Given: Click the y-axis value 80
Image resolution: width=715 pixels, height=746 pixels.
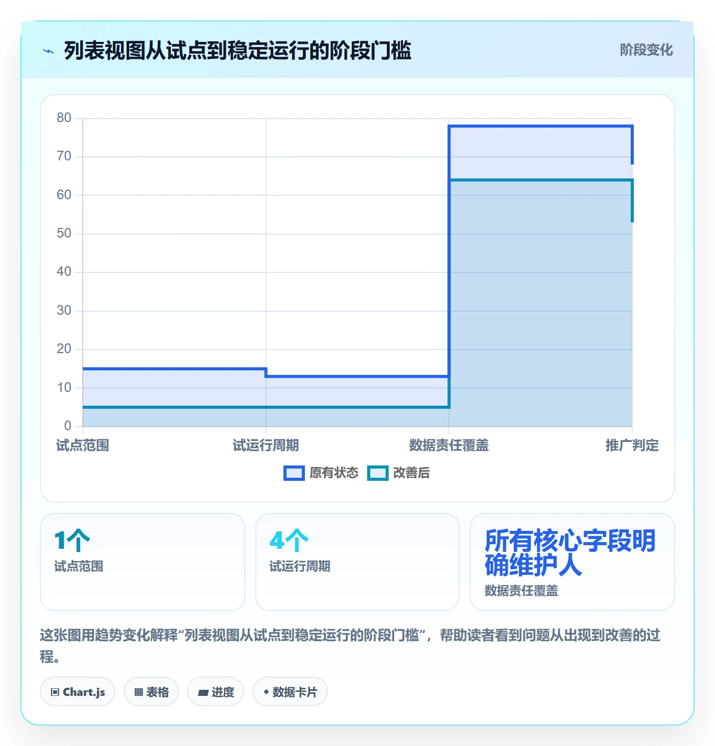Looking at the screenshot, I should coord(64,118).
